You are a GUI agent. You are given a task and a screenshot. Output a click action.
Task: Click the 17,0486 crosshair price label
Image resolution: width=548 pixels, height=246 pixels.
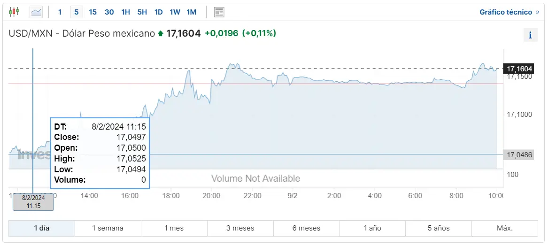click(518, 154)
